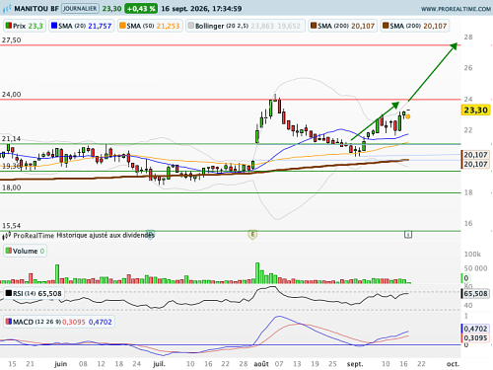The width and height of the screenshot is (493, 370).
Task: Click the green-red Volume legend icon
Action: coord(9,251)
